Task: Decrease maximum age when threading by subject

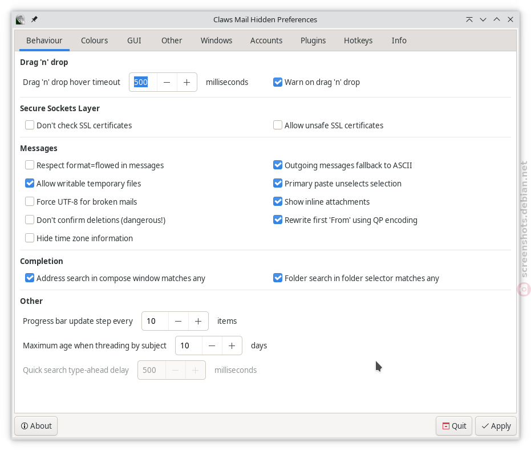Action: (x=212, y=346)
